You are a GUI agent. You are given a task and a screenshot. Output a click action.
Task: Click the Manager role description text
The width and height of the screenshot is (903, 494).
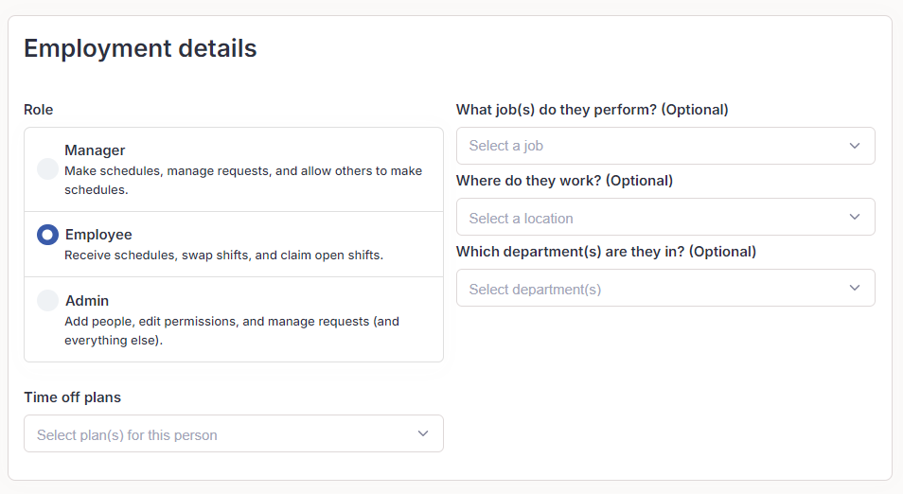243,180
